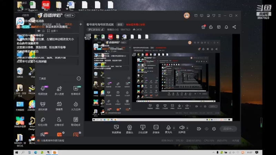Show hidden tray icons chevron

pos(214,153)
